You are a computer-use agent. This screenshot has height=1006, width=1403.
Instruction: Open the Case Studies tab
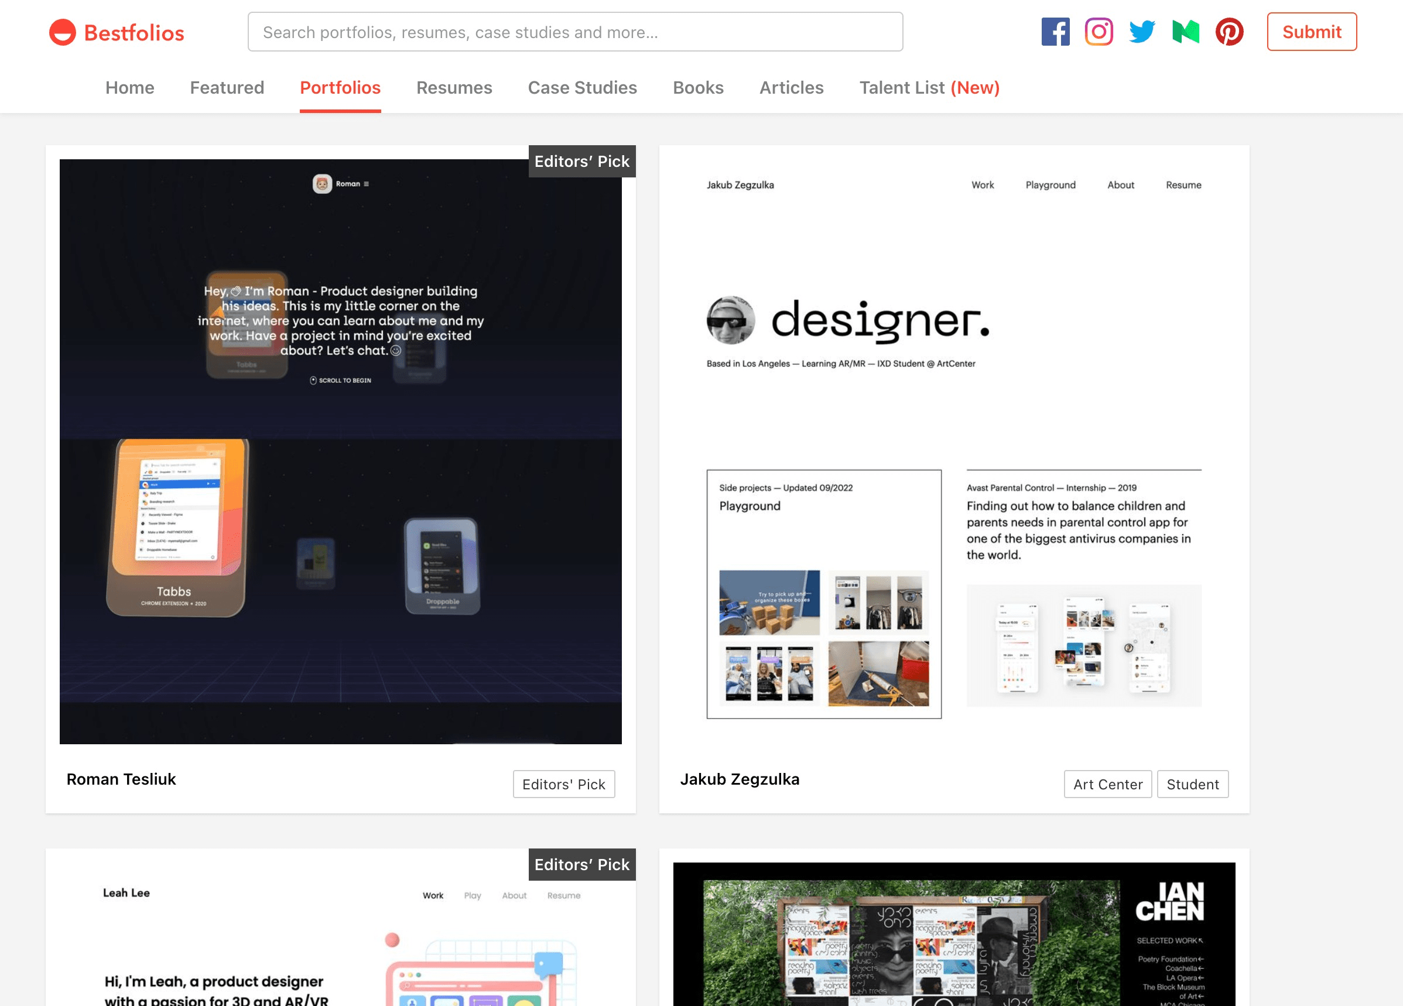coord(582,88)
